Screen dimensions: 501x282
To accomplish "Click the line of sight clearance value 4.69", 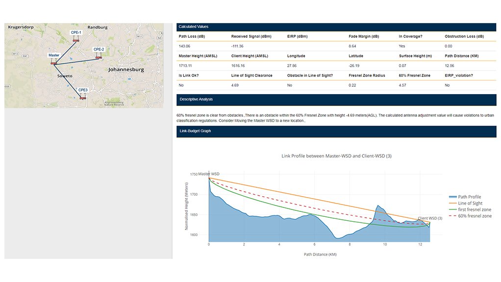I will pos(235,85).
